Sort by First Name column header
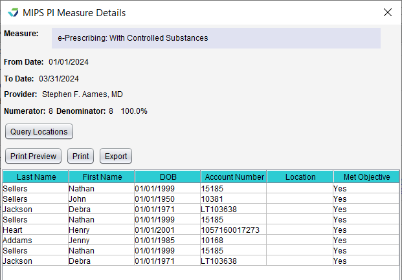 102,177
